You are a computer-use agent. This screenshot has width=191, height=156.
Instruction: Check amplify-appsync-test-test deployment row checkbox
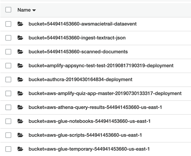[x=8, y=66]
